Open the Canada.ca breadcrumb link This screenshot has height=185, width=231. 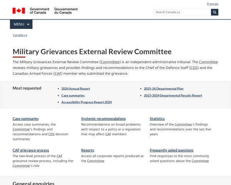pyautogui.click(x=20, y=35)
